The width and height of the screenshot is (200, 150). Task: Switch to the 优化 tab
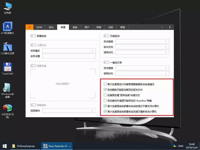tap(51, 27)
